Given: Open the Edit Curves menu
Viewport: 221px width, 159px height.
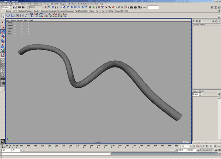Looking at the screenshot, I should point(38,4).
